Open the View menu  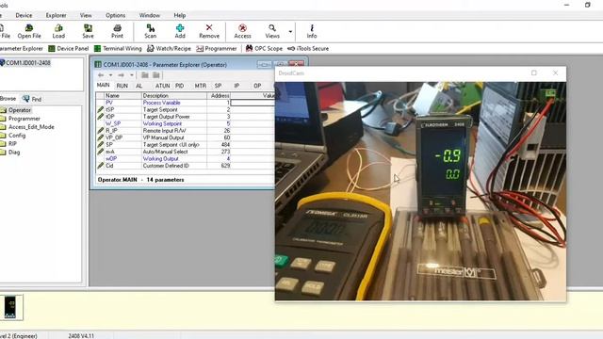86,15
